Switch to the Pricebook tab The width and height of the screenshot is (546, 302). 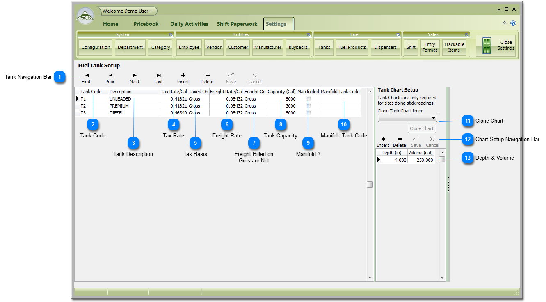(146, 24)
